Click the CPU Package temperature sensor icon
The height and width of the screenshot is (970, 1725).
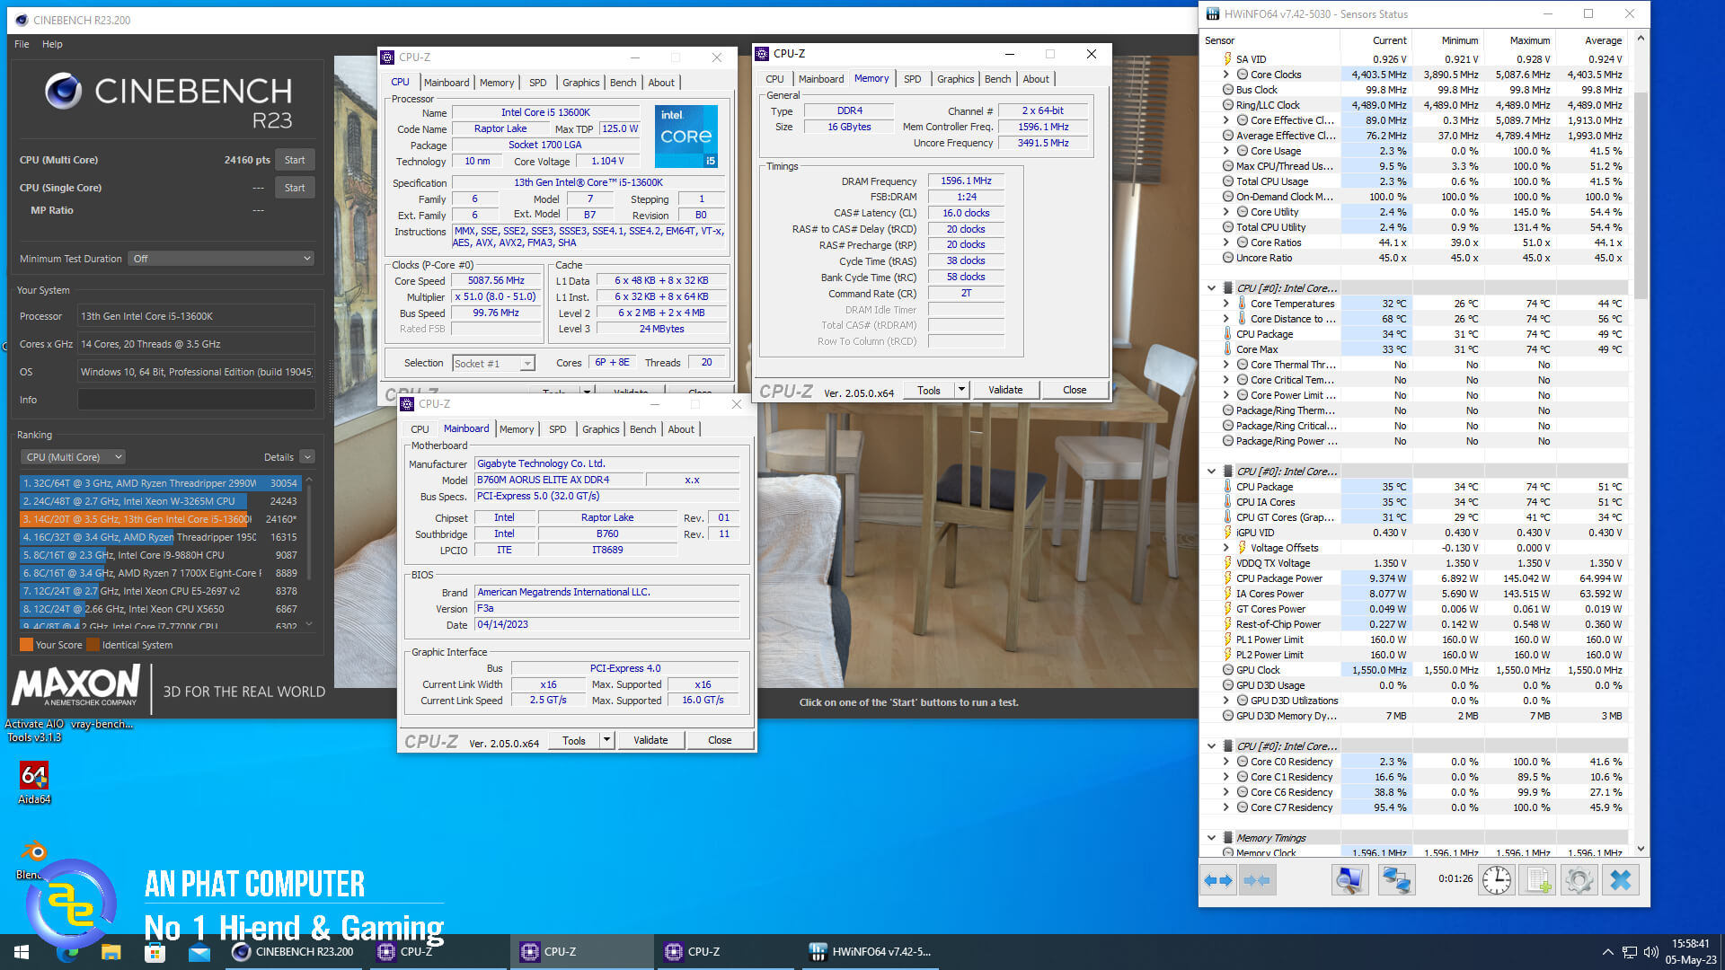pyautogui.click(x=1228, y=334)
